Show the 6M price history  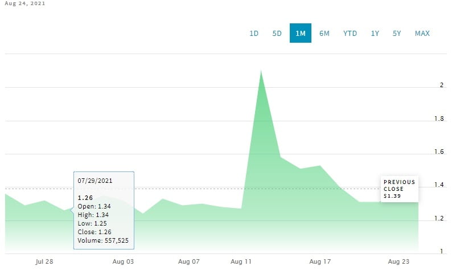[x=324, y=33]
